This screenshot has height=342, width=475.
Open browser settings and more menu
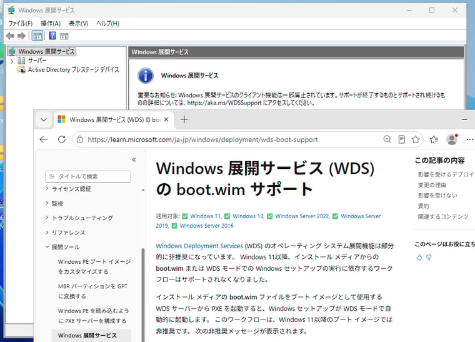469,139
